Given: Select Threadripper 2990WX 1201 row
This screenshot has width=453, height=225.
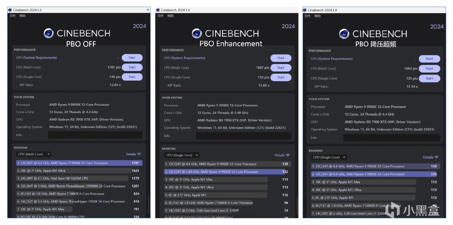Looking at the screenshot, I should (x=79, y=186).
